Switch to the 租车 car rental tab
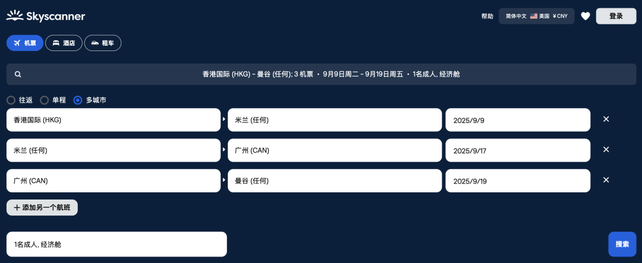 coord(103,43)
